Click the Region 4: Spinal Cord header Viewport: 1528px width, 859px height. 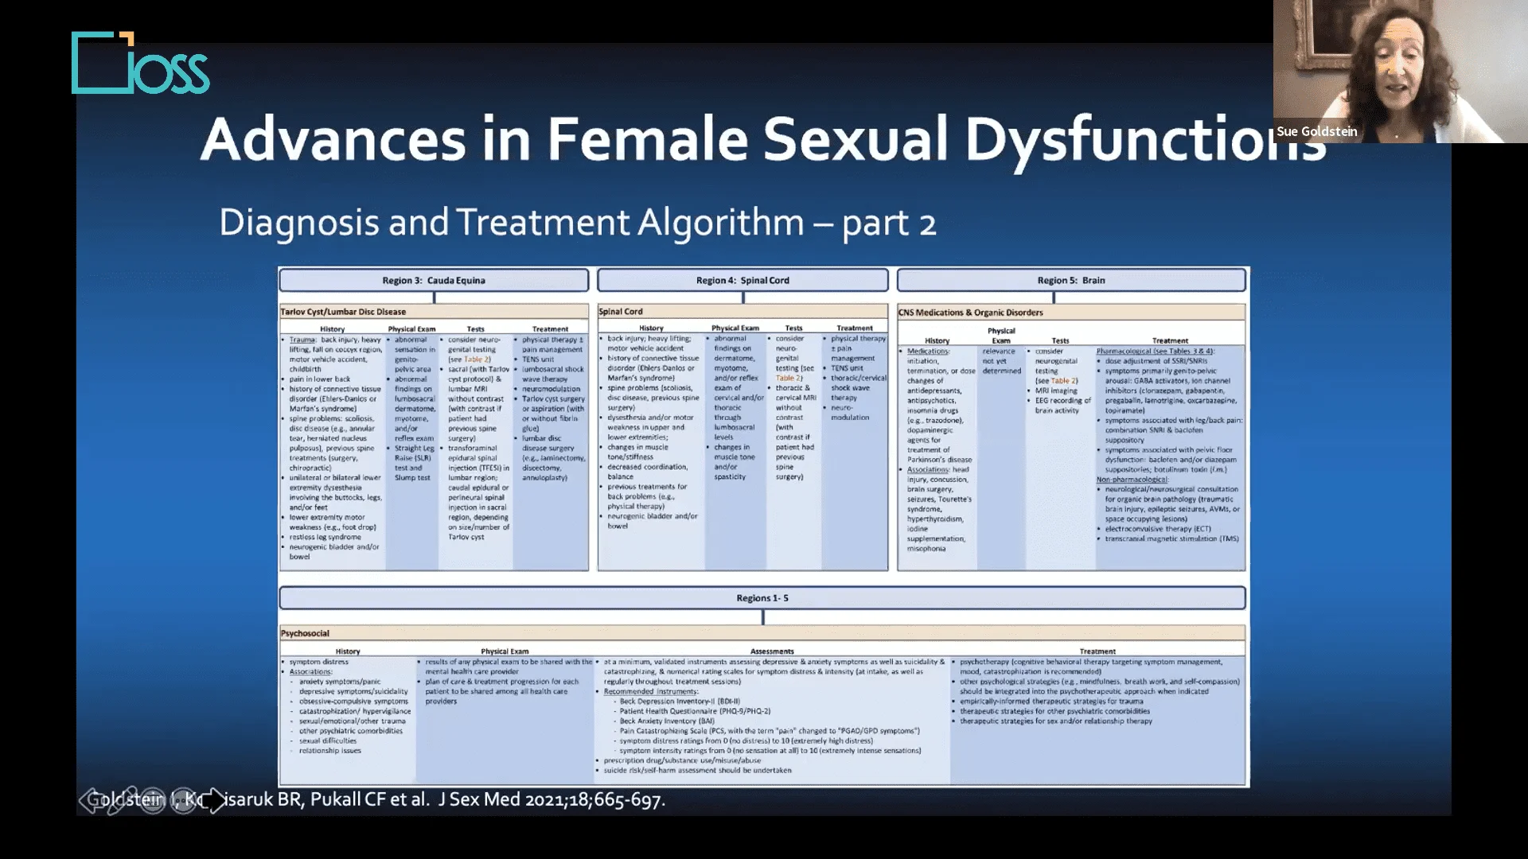743,280
